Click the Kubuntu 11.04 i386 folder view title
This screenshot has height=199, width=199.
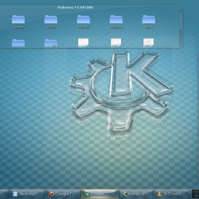point(76,7)
